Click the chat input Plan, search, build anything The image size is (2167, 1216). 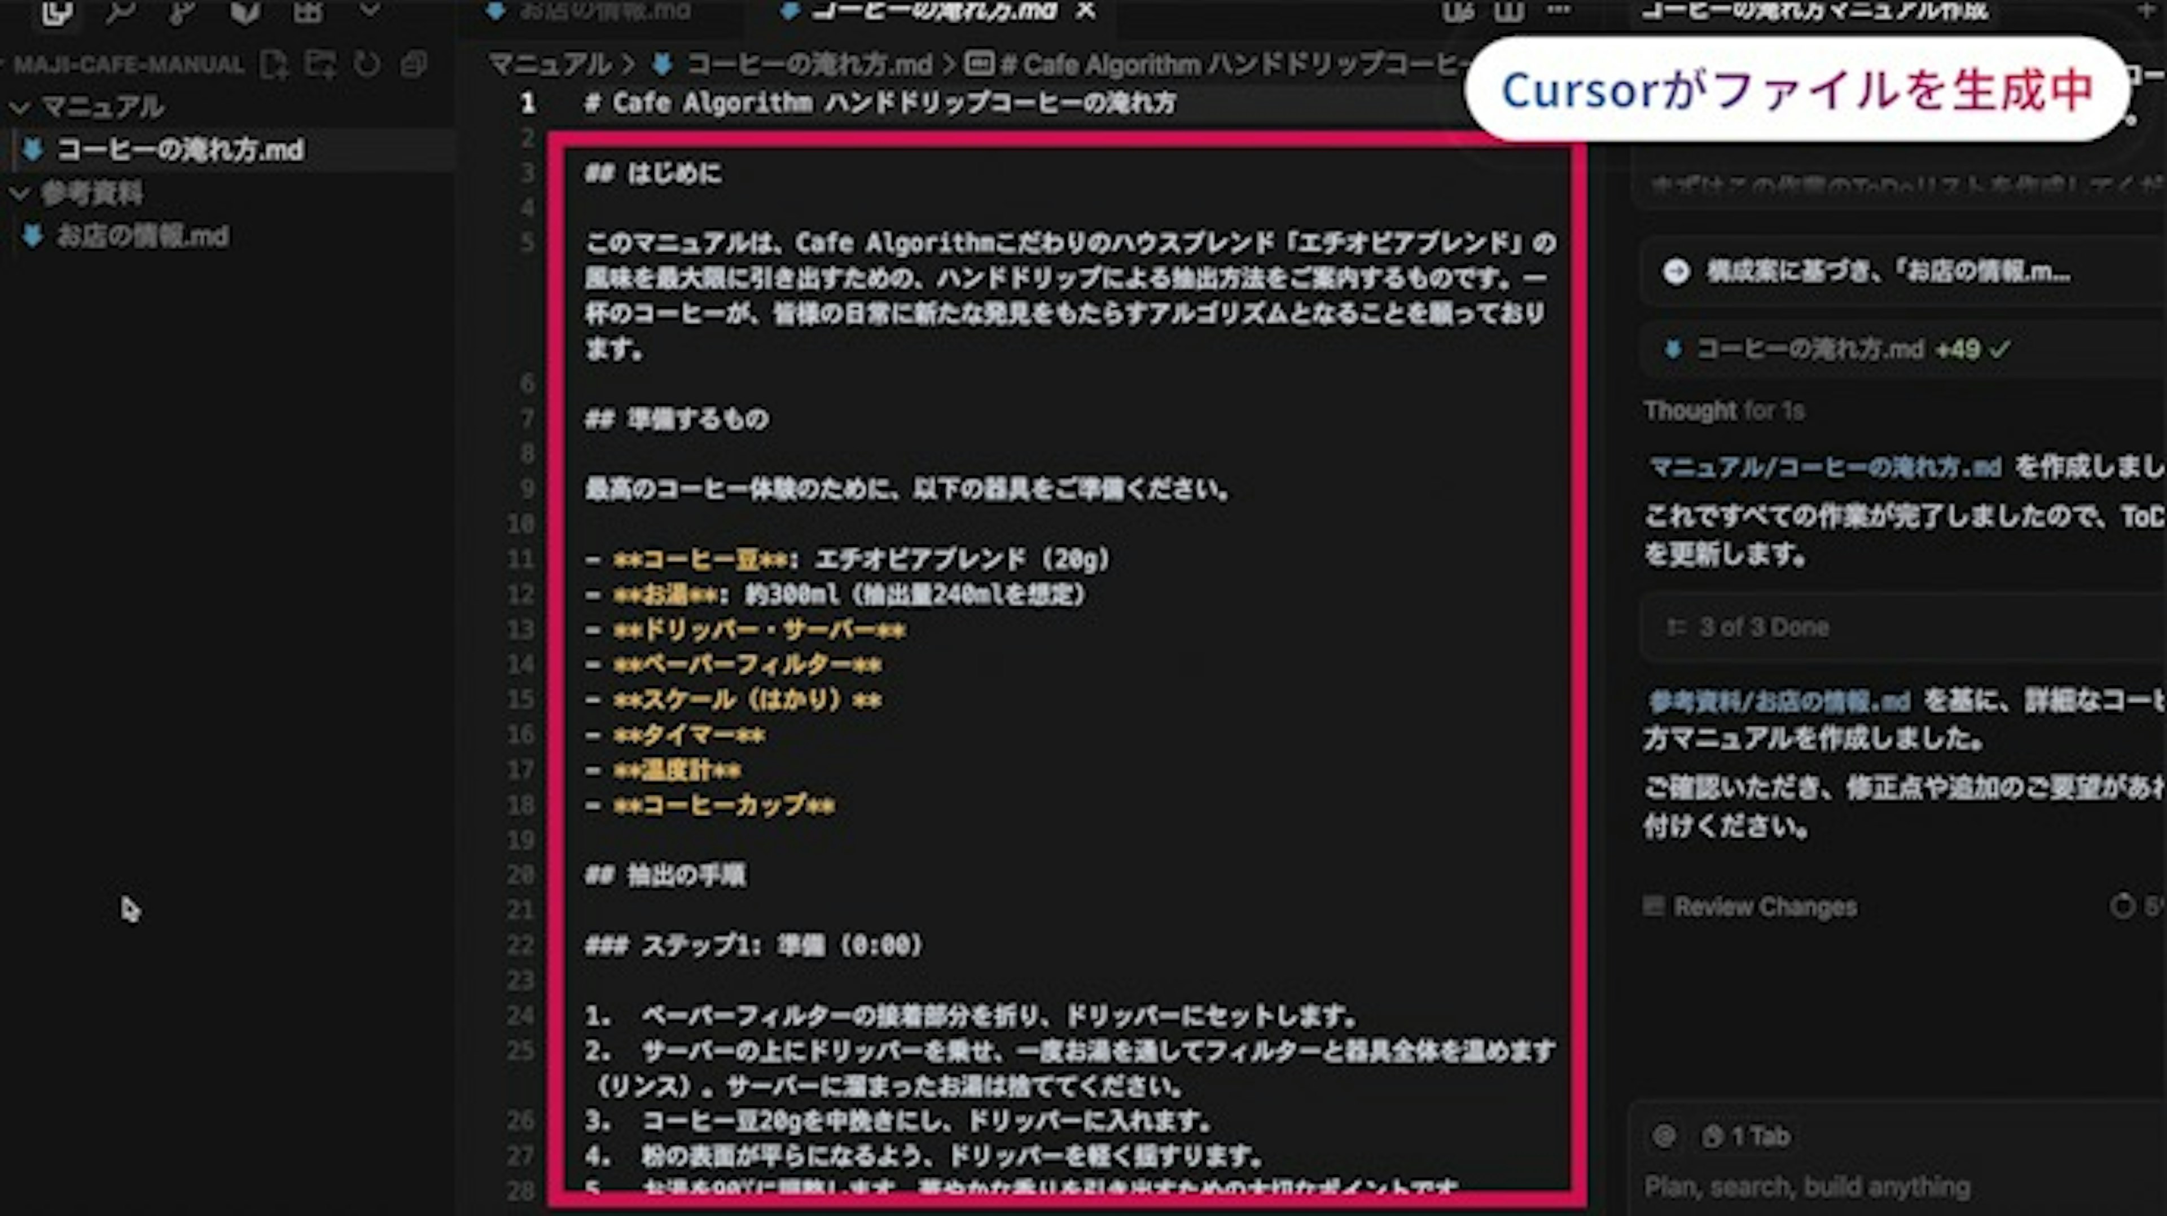(x=1807, y=1187)
